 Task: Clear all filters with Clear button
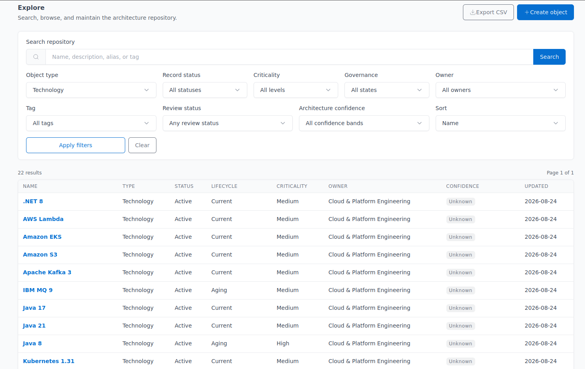tap(142, 145)
